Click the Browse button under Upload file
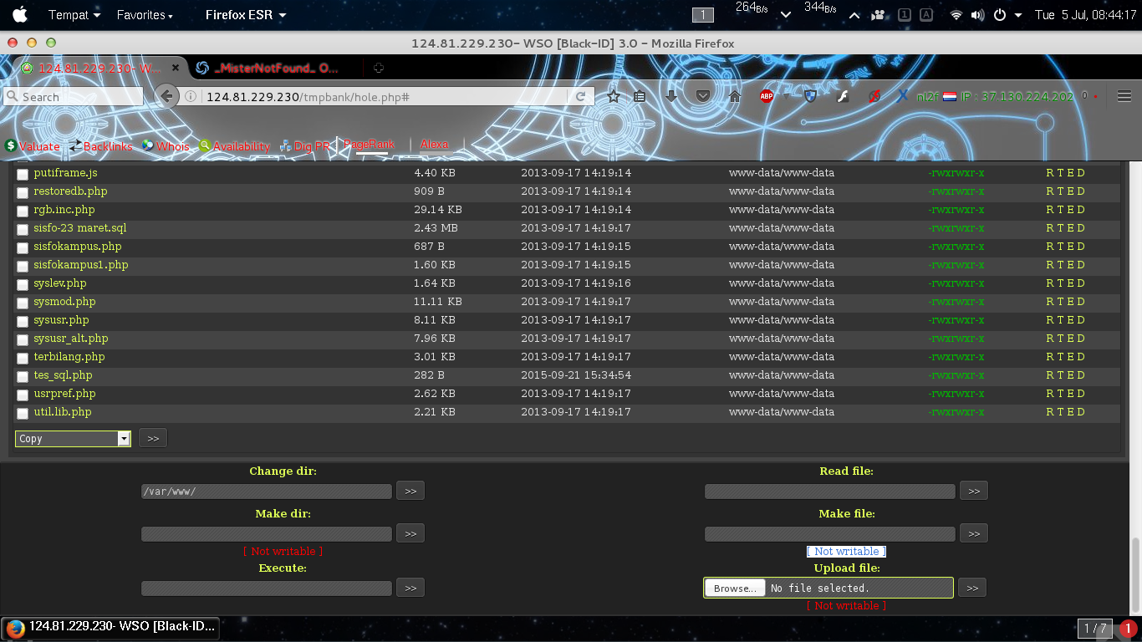1142x642 pixels. pyautogui.click(x=733, y=588)
